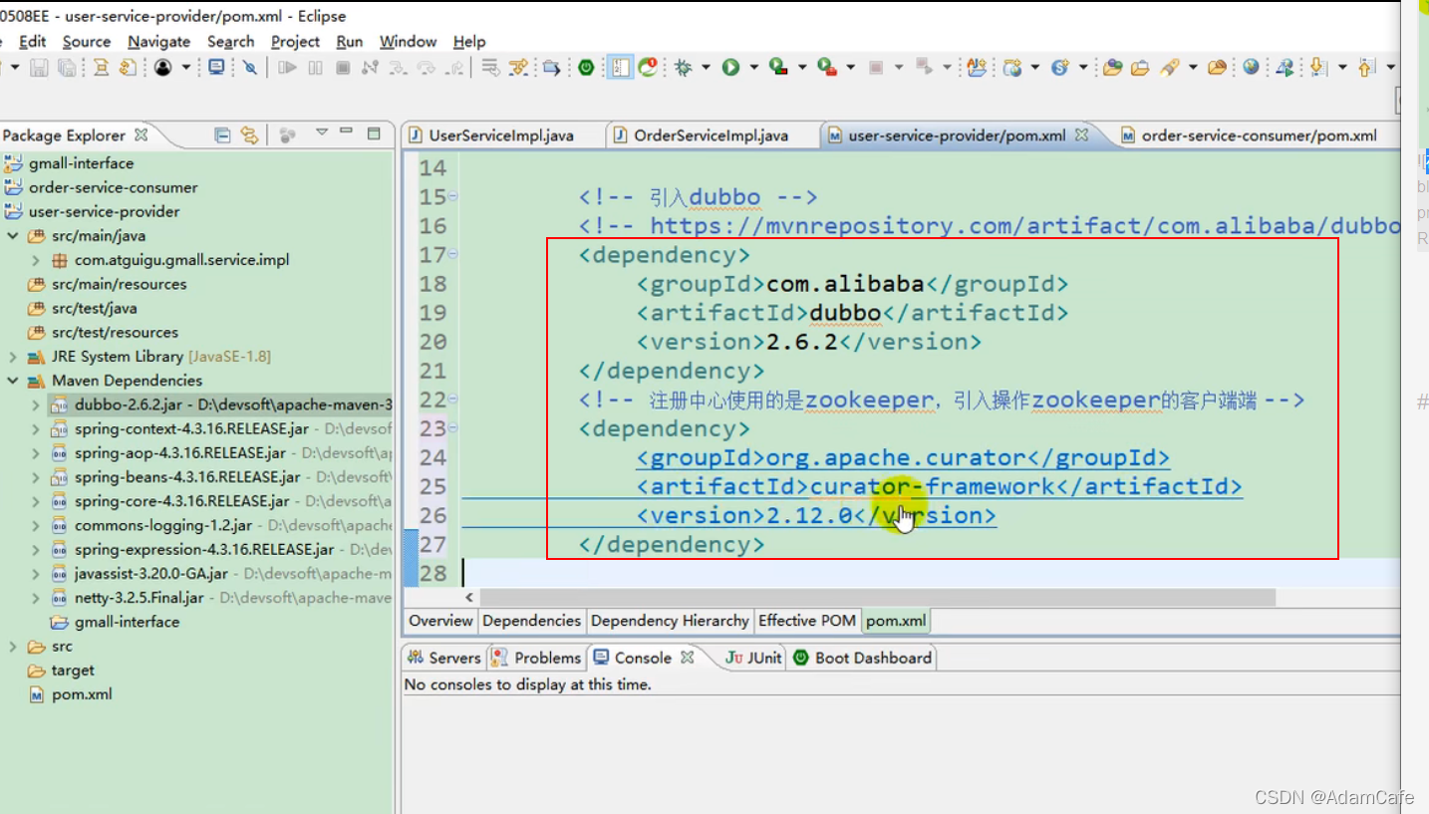Click the Next Annotation down arrow icon
Image resolution: width=1429 pixels, height=814 pixels.
[1319, 67]
